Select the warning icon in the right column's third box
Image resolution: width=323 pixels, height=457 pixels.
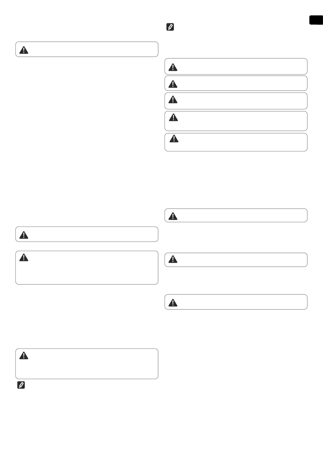[173, 100]
